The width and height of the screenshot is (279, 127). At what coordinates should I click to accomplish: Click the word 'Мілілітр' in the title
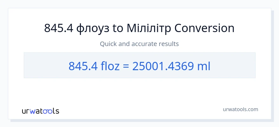[149, 28]
